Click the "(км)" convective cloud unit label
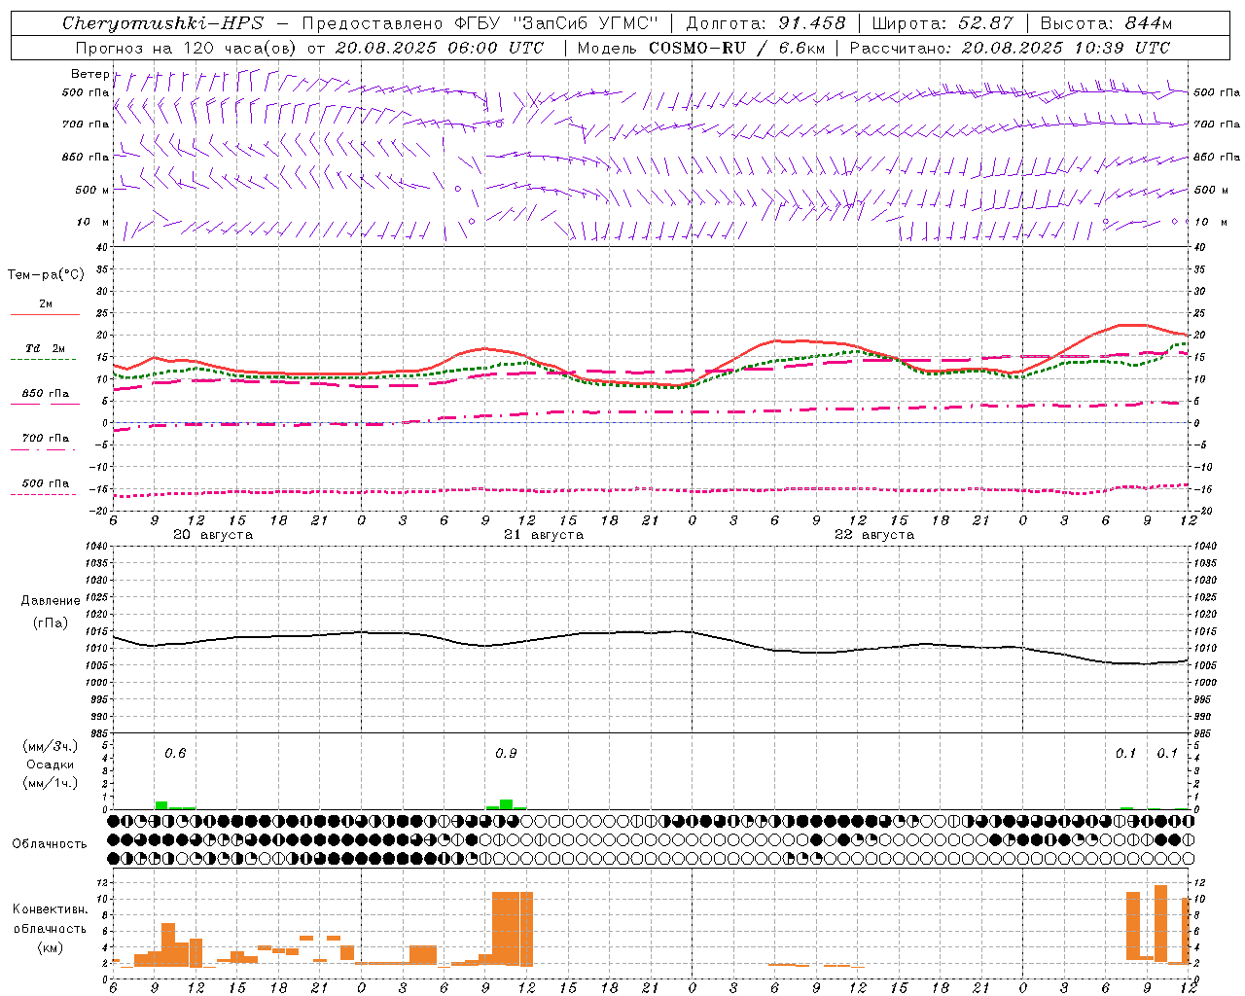The height and width of the screenshot is (996, 1245). pyautogui.click(x=50, y=947)
